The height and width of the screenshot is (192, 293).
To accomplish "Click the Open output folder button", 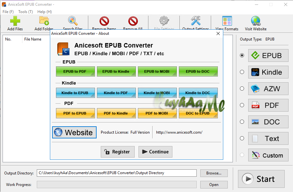I will tap(214, 185).
